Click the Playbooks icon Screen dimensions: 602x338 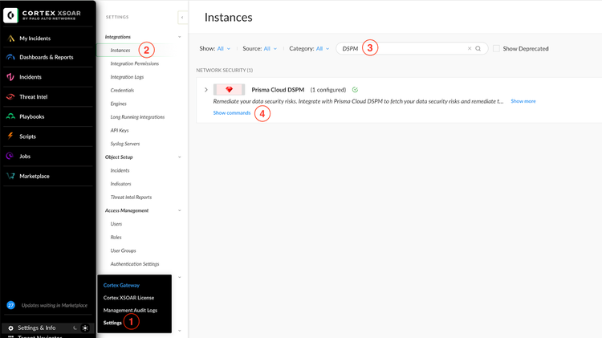click(10, 116)
